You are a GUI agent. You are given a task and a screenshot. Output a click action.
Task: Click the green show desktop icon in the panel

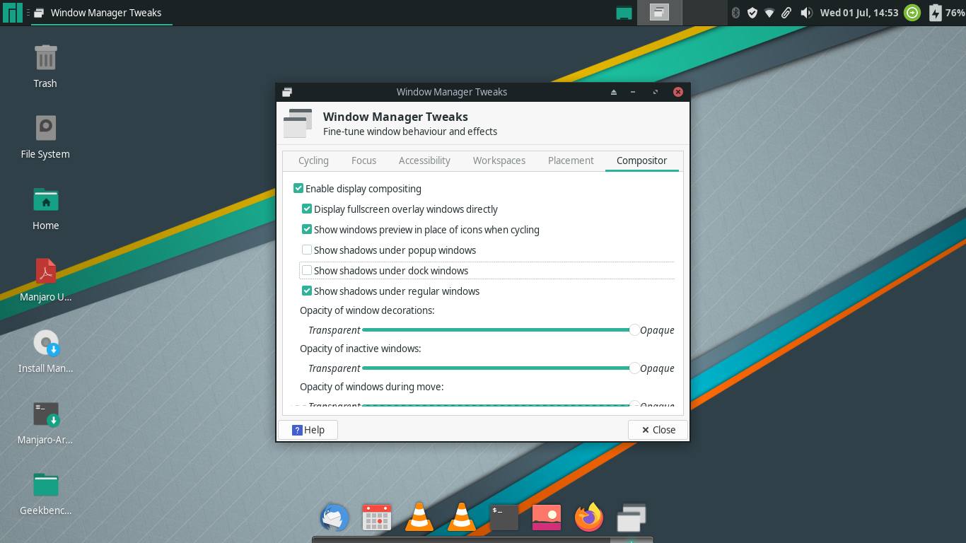tap(624, 13)
